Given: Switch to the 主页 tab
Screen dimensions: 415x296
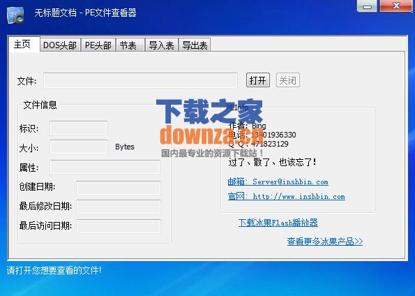Looking at the screenshot, I should pos(24,44).
